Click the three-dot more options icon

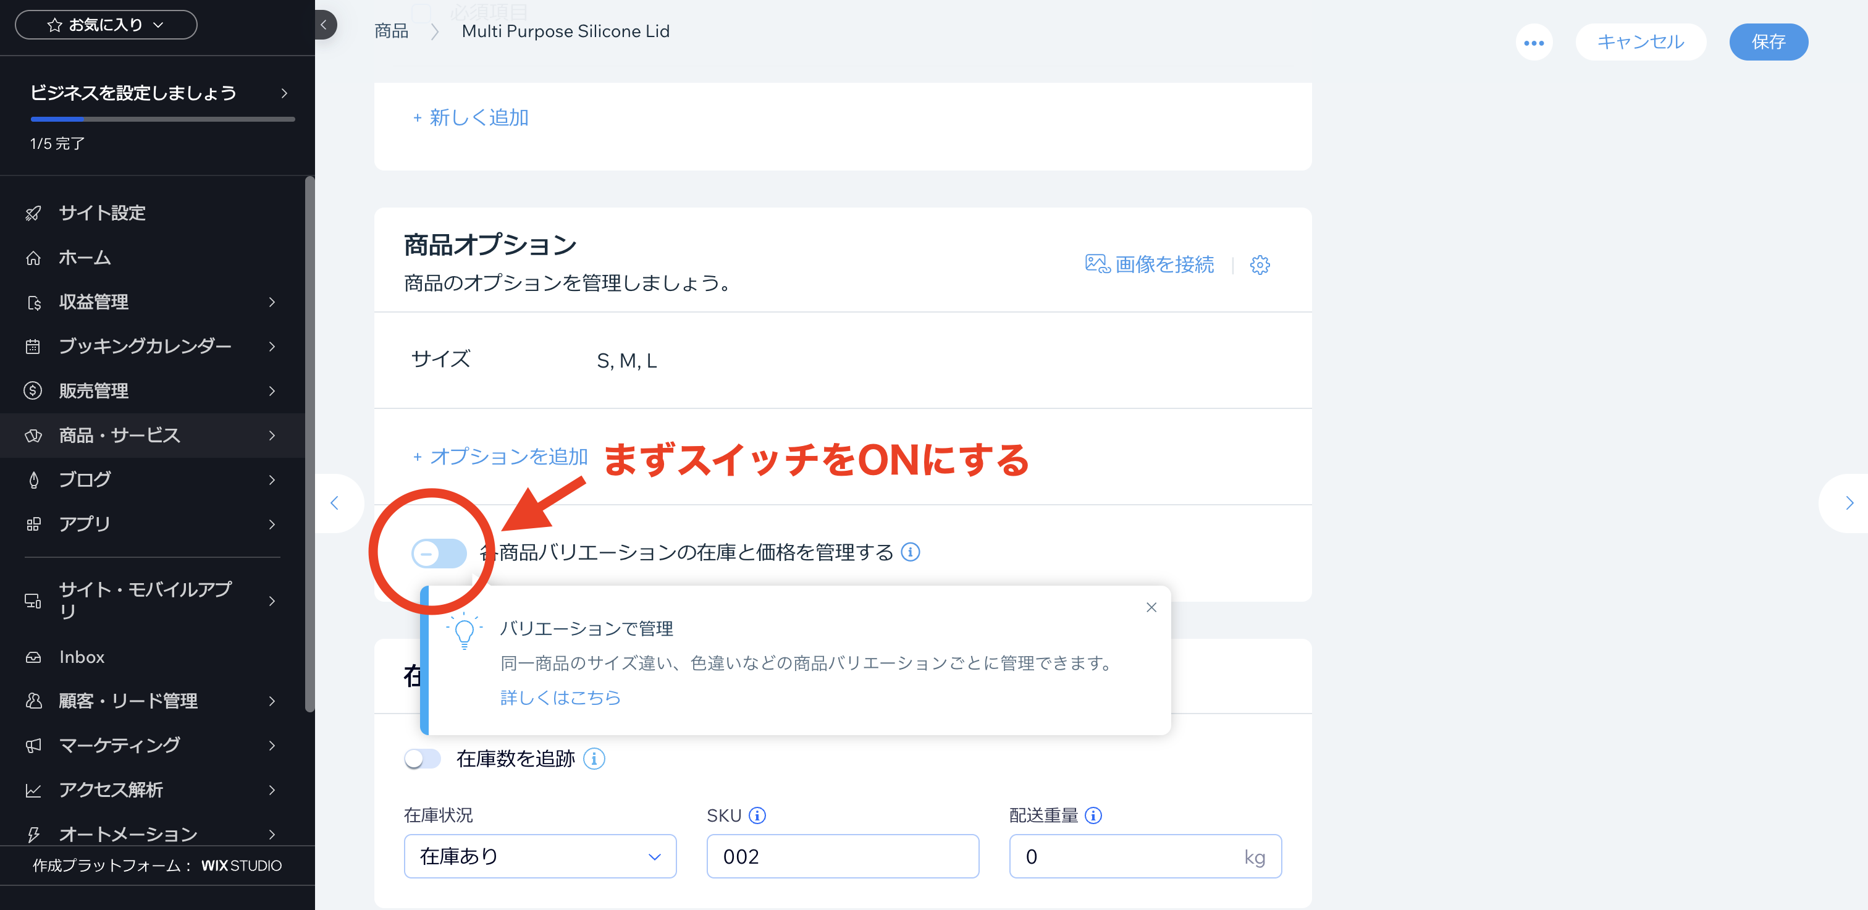1534,42
